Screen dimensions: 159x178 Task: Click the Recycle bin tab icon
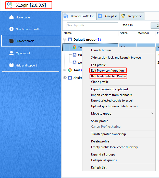(x=123, y=16)
